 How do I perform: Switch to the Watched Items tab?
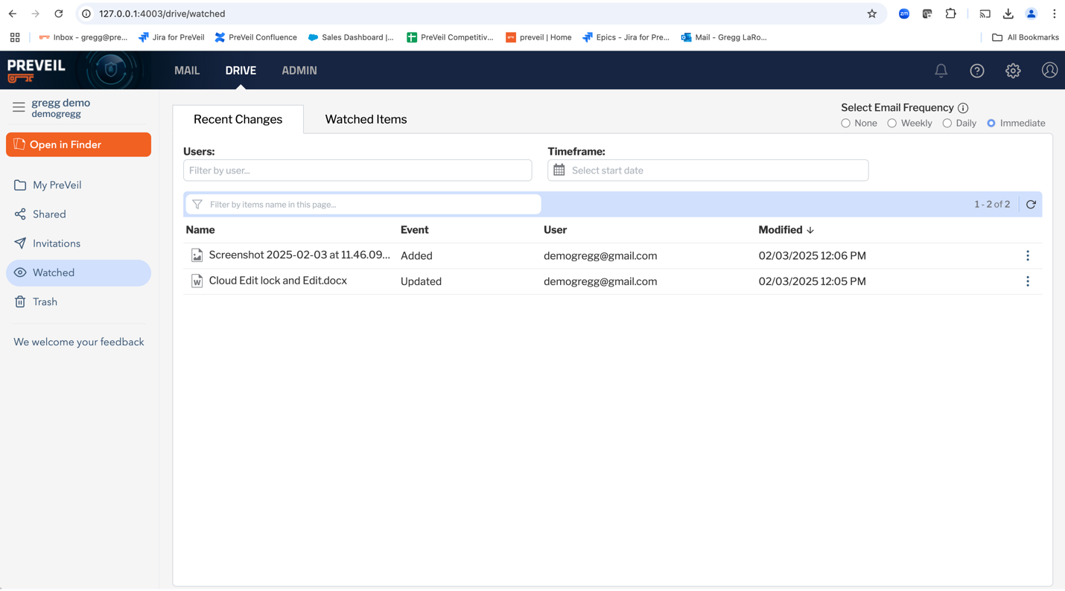(366, 119)
